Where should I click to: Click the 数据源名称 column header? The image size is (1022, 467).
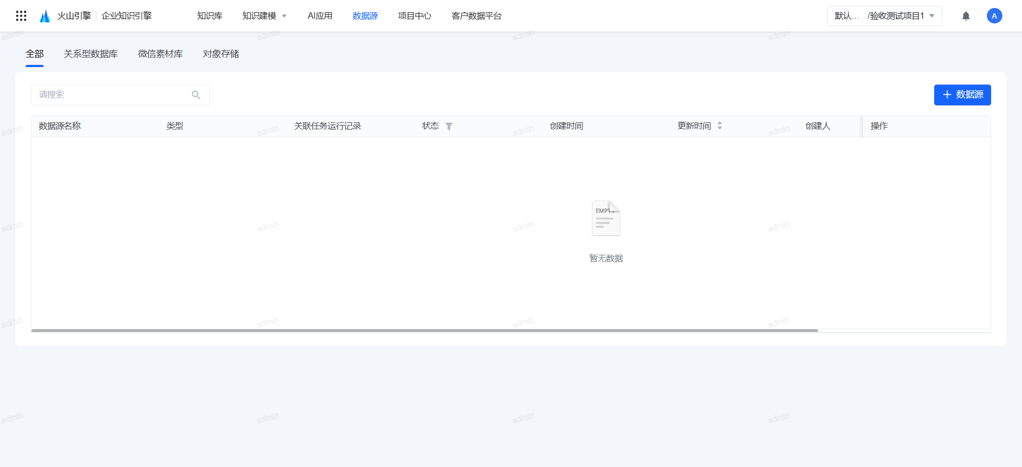pos(60,126)
